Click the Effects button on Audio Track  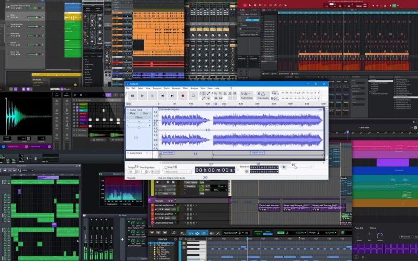pos(139,117)
